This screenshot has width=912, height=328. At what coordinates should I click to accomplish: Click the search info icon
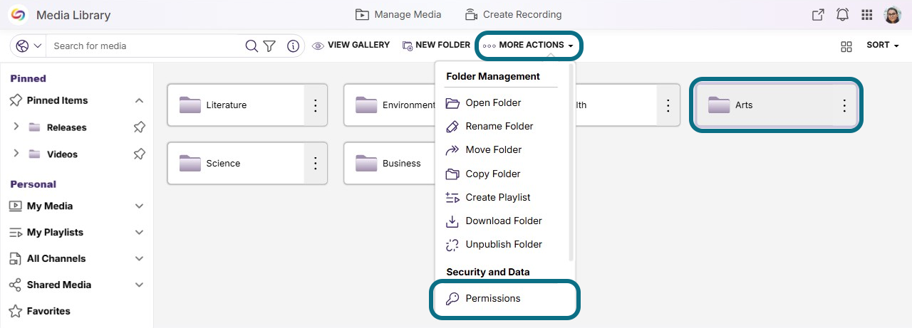click(x=293, y=46)
